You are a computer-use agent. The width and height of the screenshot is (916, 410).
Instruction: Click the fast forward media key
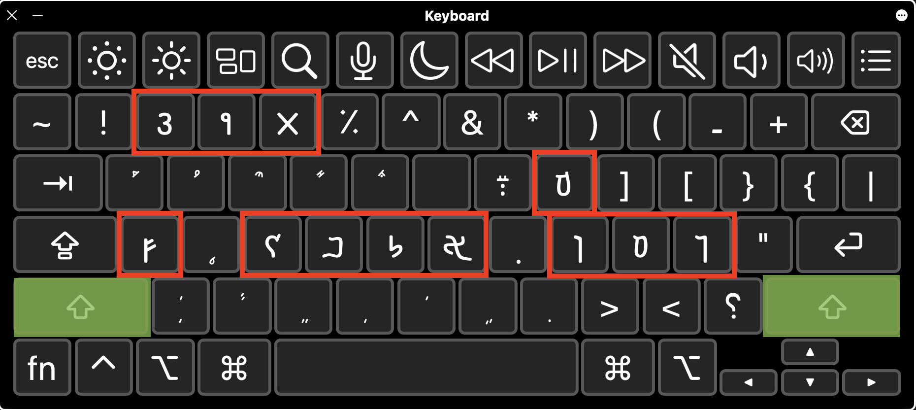(x=622, y=61)
